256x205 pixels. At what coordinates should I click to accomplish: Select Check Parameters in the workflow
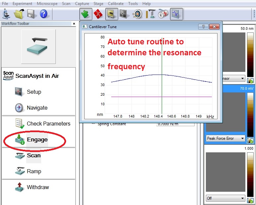[x=48, y=124]
